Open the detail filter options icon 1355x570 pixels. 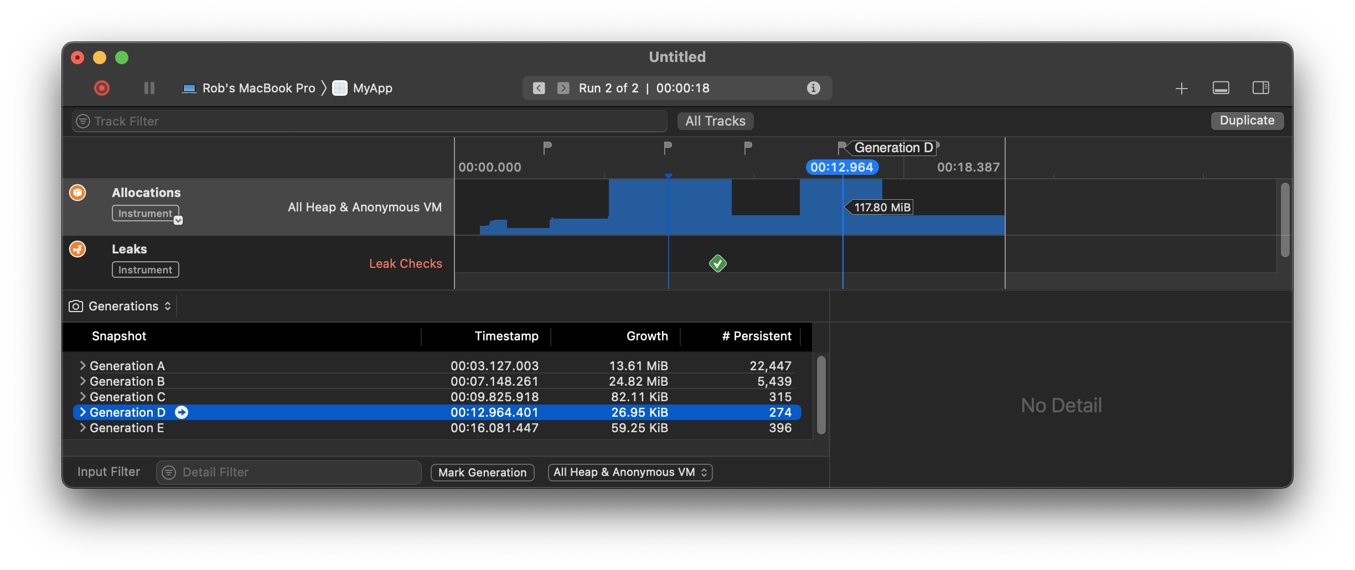169,472
